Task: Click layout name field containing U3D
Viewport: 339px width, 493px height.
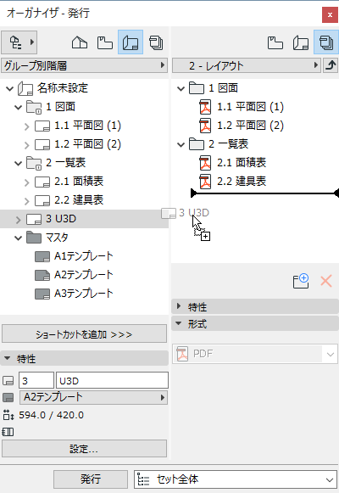Action: point(112,381)
